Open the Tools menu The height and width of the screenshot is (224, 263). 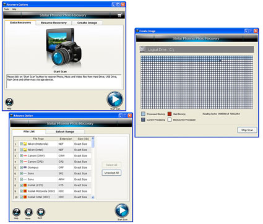click(6, 9)
